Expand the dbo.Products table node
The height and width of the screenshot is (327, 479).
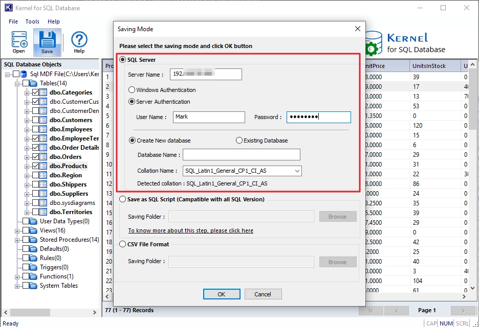[x=27, y=167]
